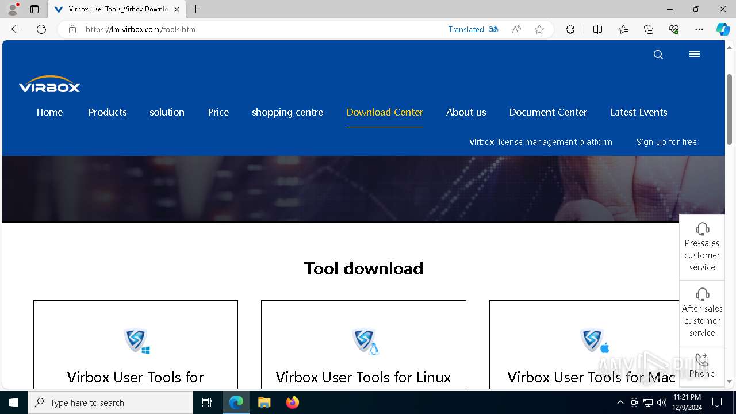
Task: Click the Linux tools shield icon
Action: (365, 341)
